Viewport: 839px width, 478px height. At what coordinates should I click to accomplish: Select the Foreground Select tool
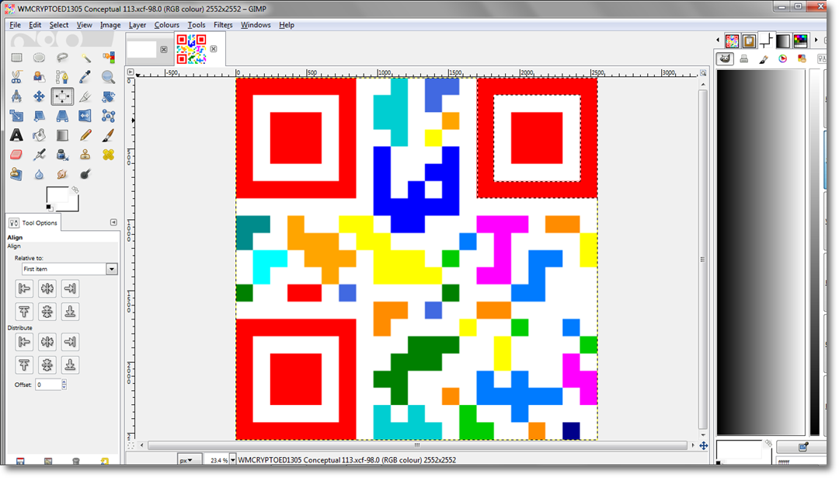click(x=39, y=77)
